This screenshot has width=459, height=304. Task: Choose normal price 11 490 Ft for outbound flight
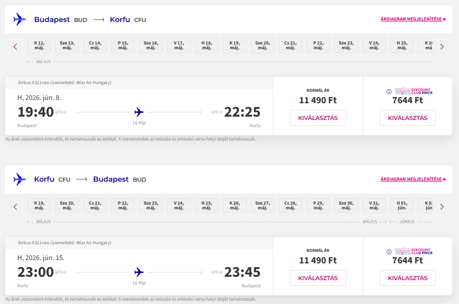pyautogui.click(x=318, y=118)
